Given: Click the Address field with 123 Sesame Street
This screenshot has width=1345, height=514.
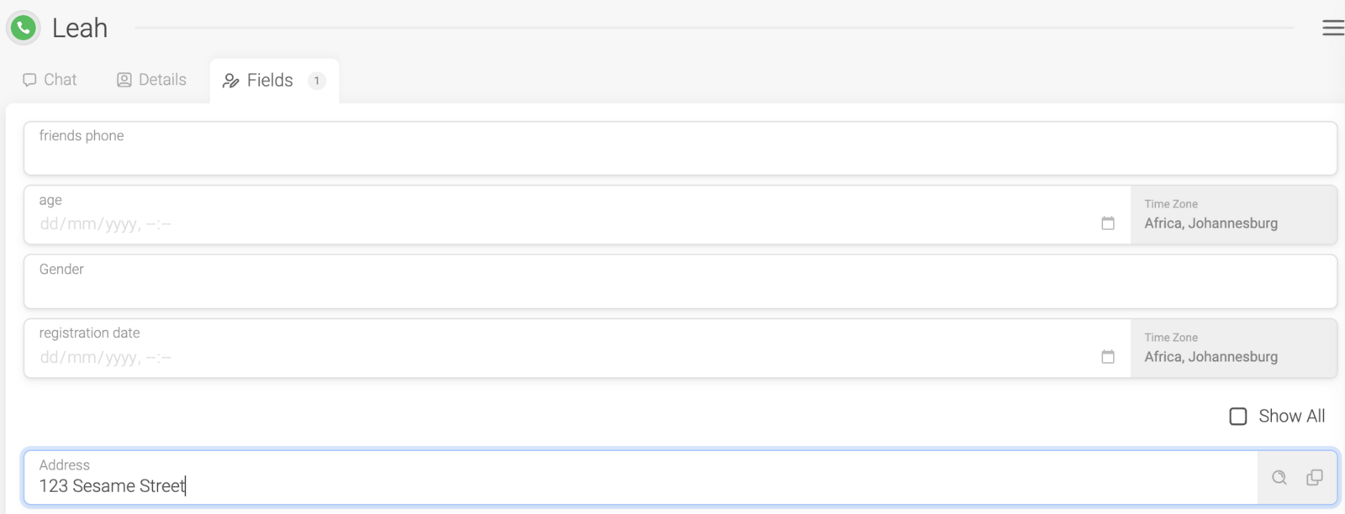Looking at the screenshot, I should point(641,477).
